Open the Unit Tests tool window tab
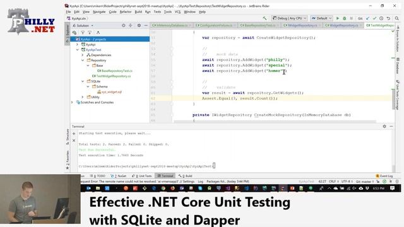This screenshot has height=227, width=404. (142, 176)
